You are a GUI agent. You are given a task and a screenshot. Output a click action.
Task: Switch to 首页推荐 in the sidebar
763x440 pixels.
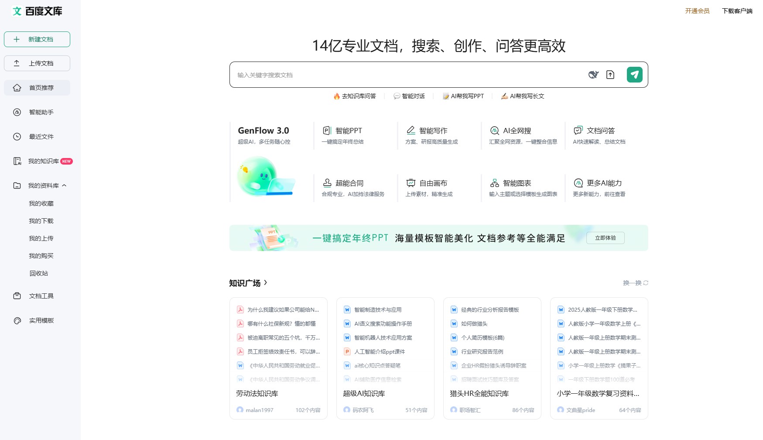click(x=41, y=88)
